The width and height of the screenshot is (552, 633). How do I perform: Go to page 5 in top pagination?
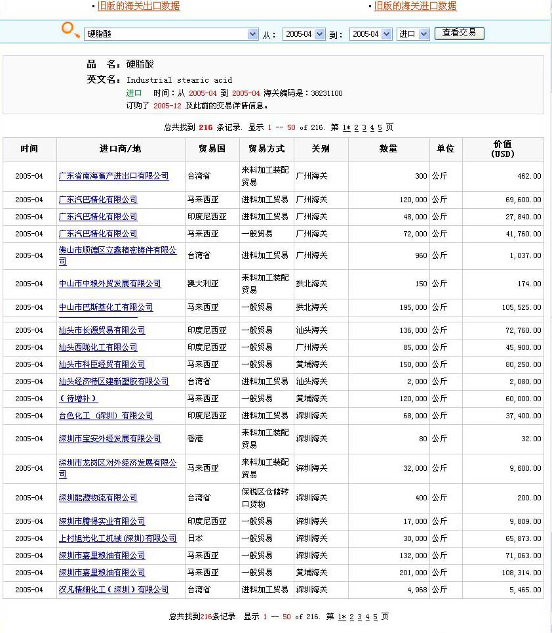point(380,127)
